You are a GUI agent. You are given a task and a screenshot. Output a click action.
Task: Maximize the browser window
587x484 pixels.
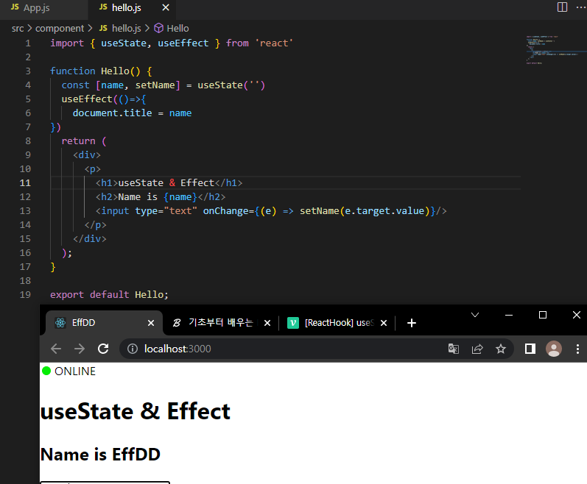[x=543, y=315]
